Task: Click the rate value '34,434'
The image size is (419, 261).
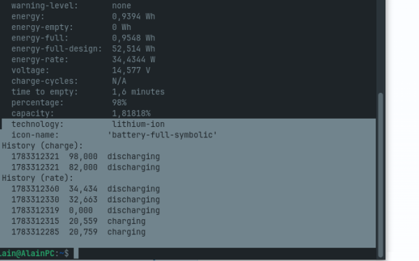Action: pos(83,189)
